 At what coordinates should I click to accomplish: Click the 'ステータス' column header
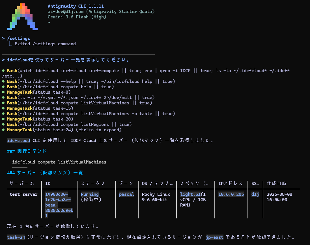tap(93, 184)
